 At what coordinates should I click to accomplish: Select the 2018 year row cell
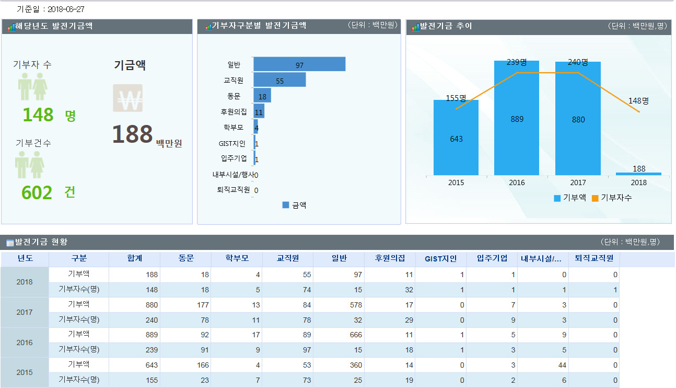click(25, 282)
